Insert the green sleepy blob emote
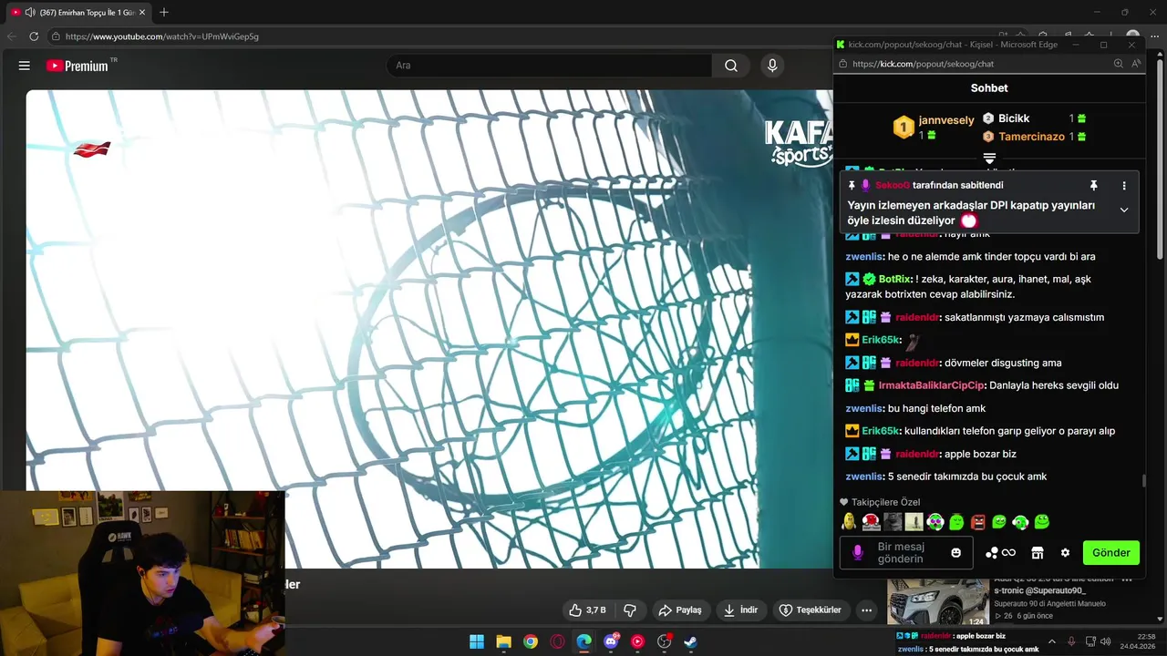This screenshot has width=1167, height=656. [x=956, y=522]
